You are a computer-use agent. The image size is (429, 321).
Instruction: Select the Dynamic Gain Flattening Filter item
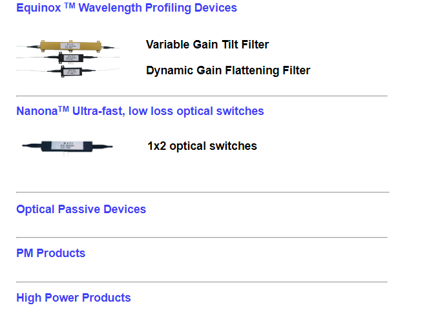tap(227, 70)
